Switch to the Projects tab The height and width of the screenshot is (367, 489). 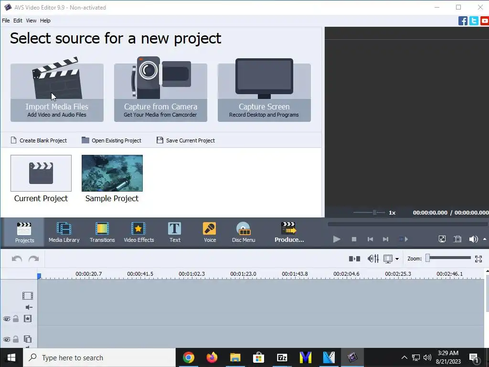click(x=24, y=233)
